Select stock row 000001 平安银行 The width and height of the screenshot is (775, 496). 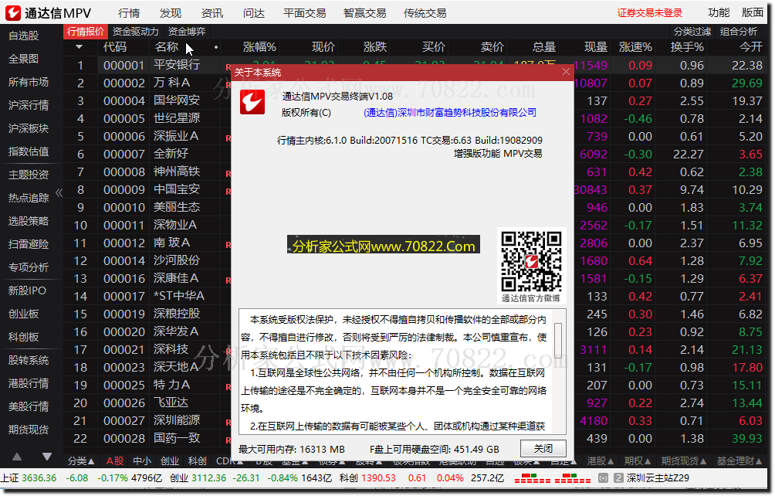click(147, 65)
